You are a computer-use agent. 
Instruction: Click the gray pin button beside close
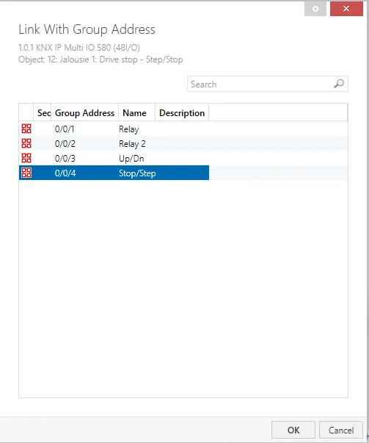click(315, 9)
